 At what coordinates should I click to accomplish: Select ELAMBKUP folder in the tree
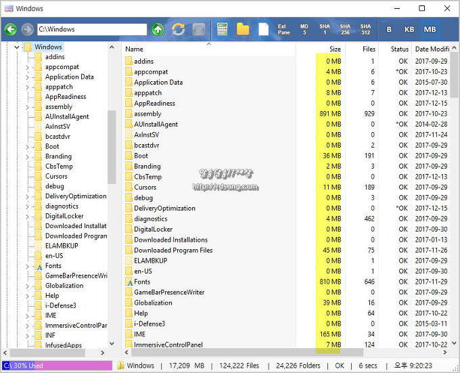(62, 246)
